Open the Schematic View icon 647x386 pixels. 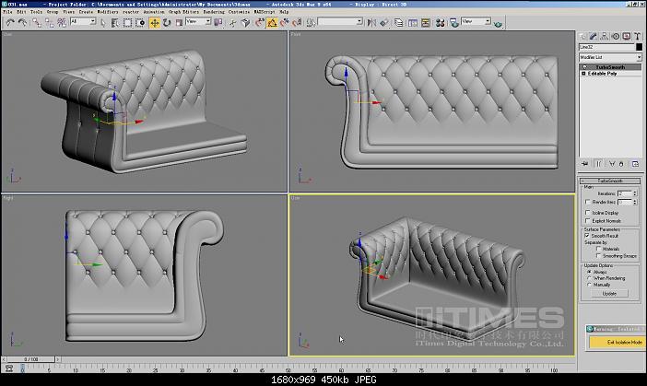[426, 23]
